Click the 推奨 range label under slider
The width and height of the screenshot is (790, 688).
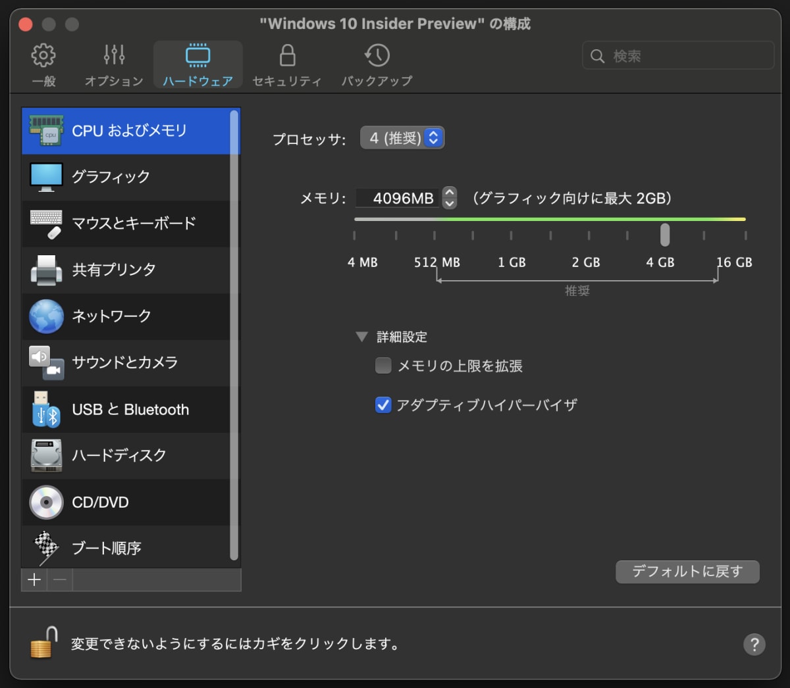(x=577, y=291)
